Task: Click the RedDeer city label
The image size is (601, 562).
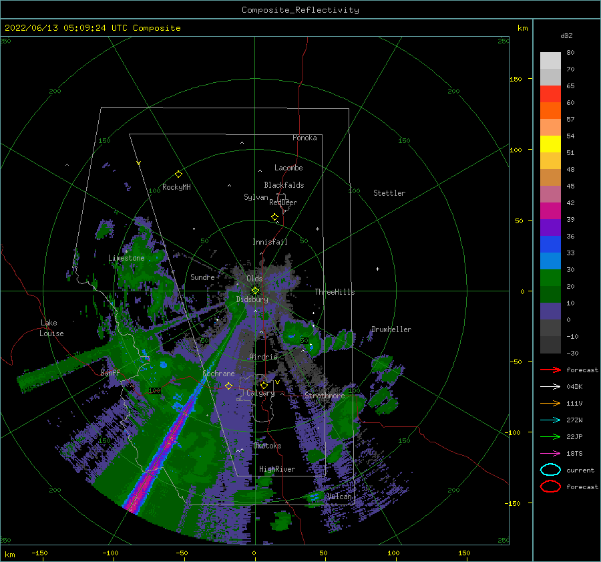Action: pos(283,202)
